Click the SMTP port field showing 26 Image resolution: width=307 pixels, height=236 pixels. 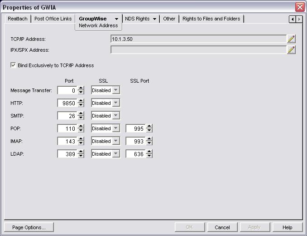click(x=67, y=116)
